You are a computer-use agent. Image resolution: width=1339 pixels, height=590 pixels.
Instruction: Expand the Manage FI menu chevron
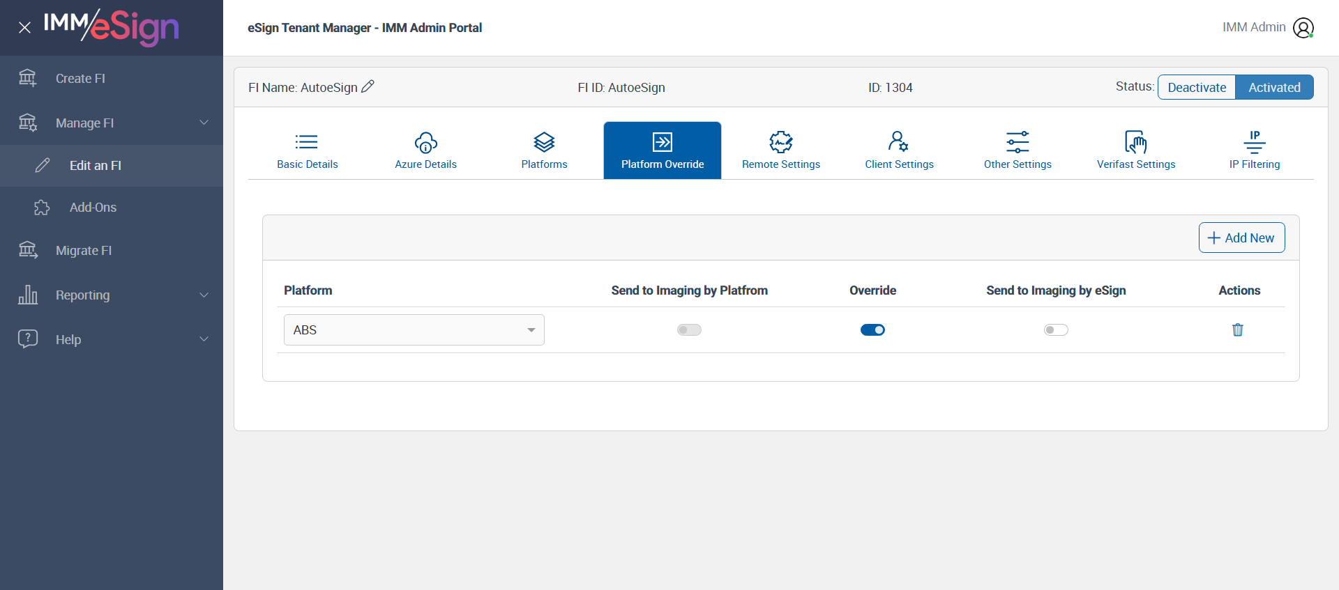click(204, 123)
